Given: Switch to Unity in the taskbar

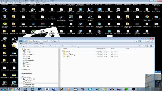Looking at the screenshot, I should click(x=18, y=89).
